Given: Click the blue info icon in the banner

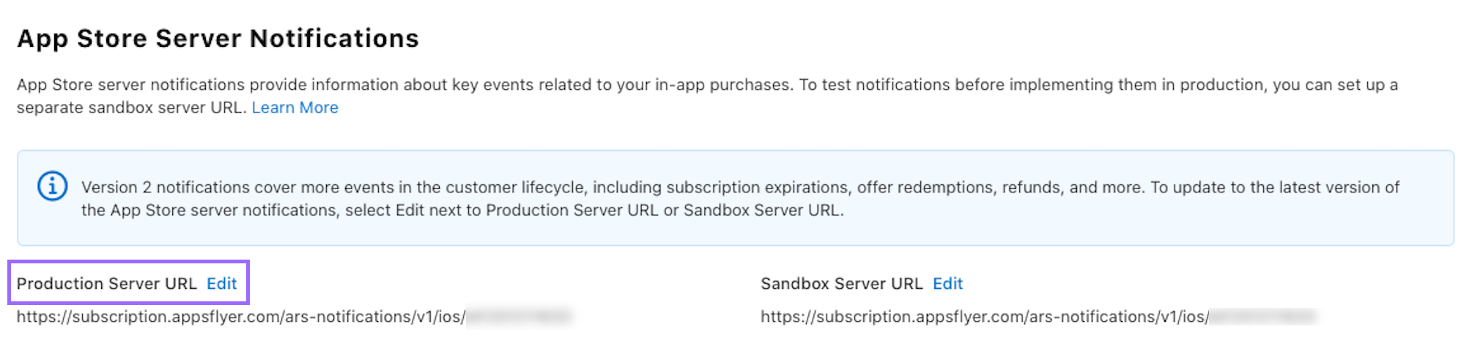Looking at the screenshot, I should (52, 187).
